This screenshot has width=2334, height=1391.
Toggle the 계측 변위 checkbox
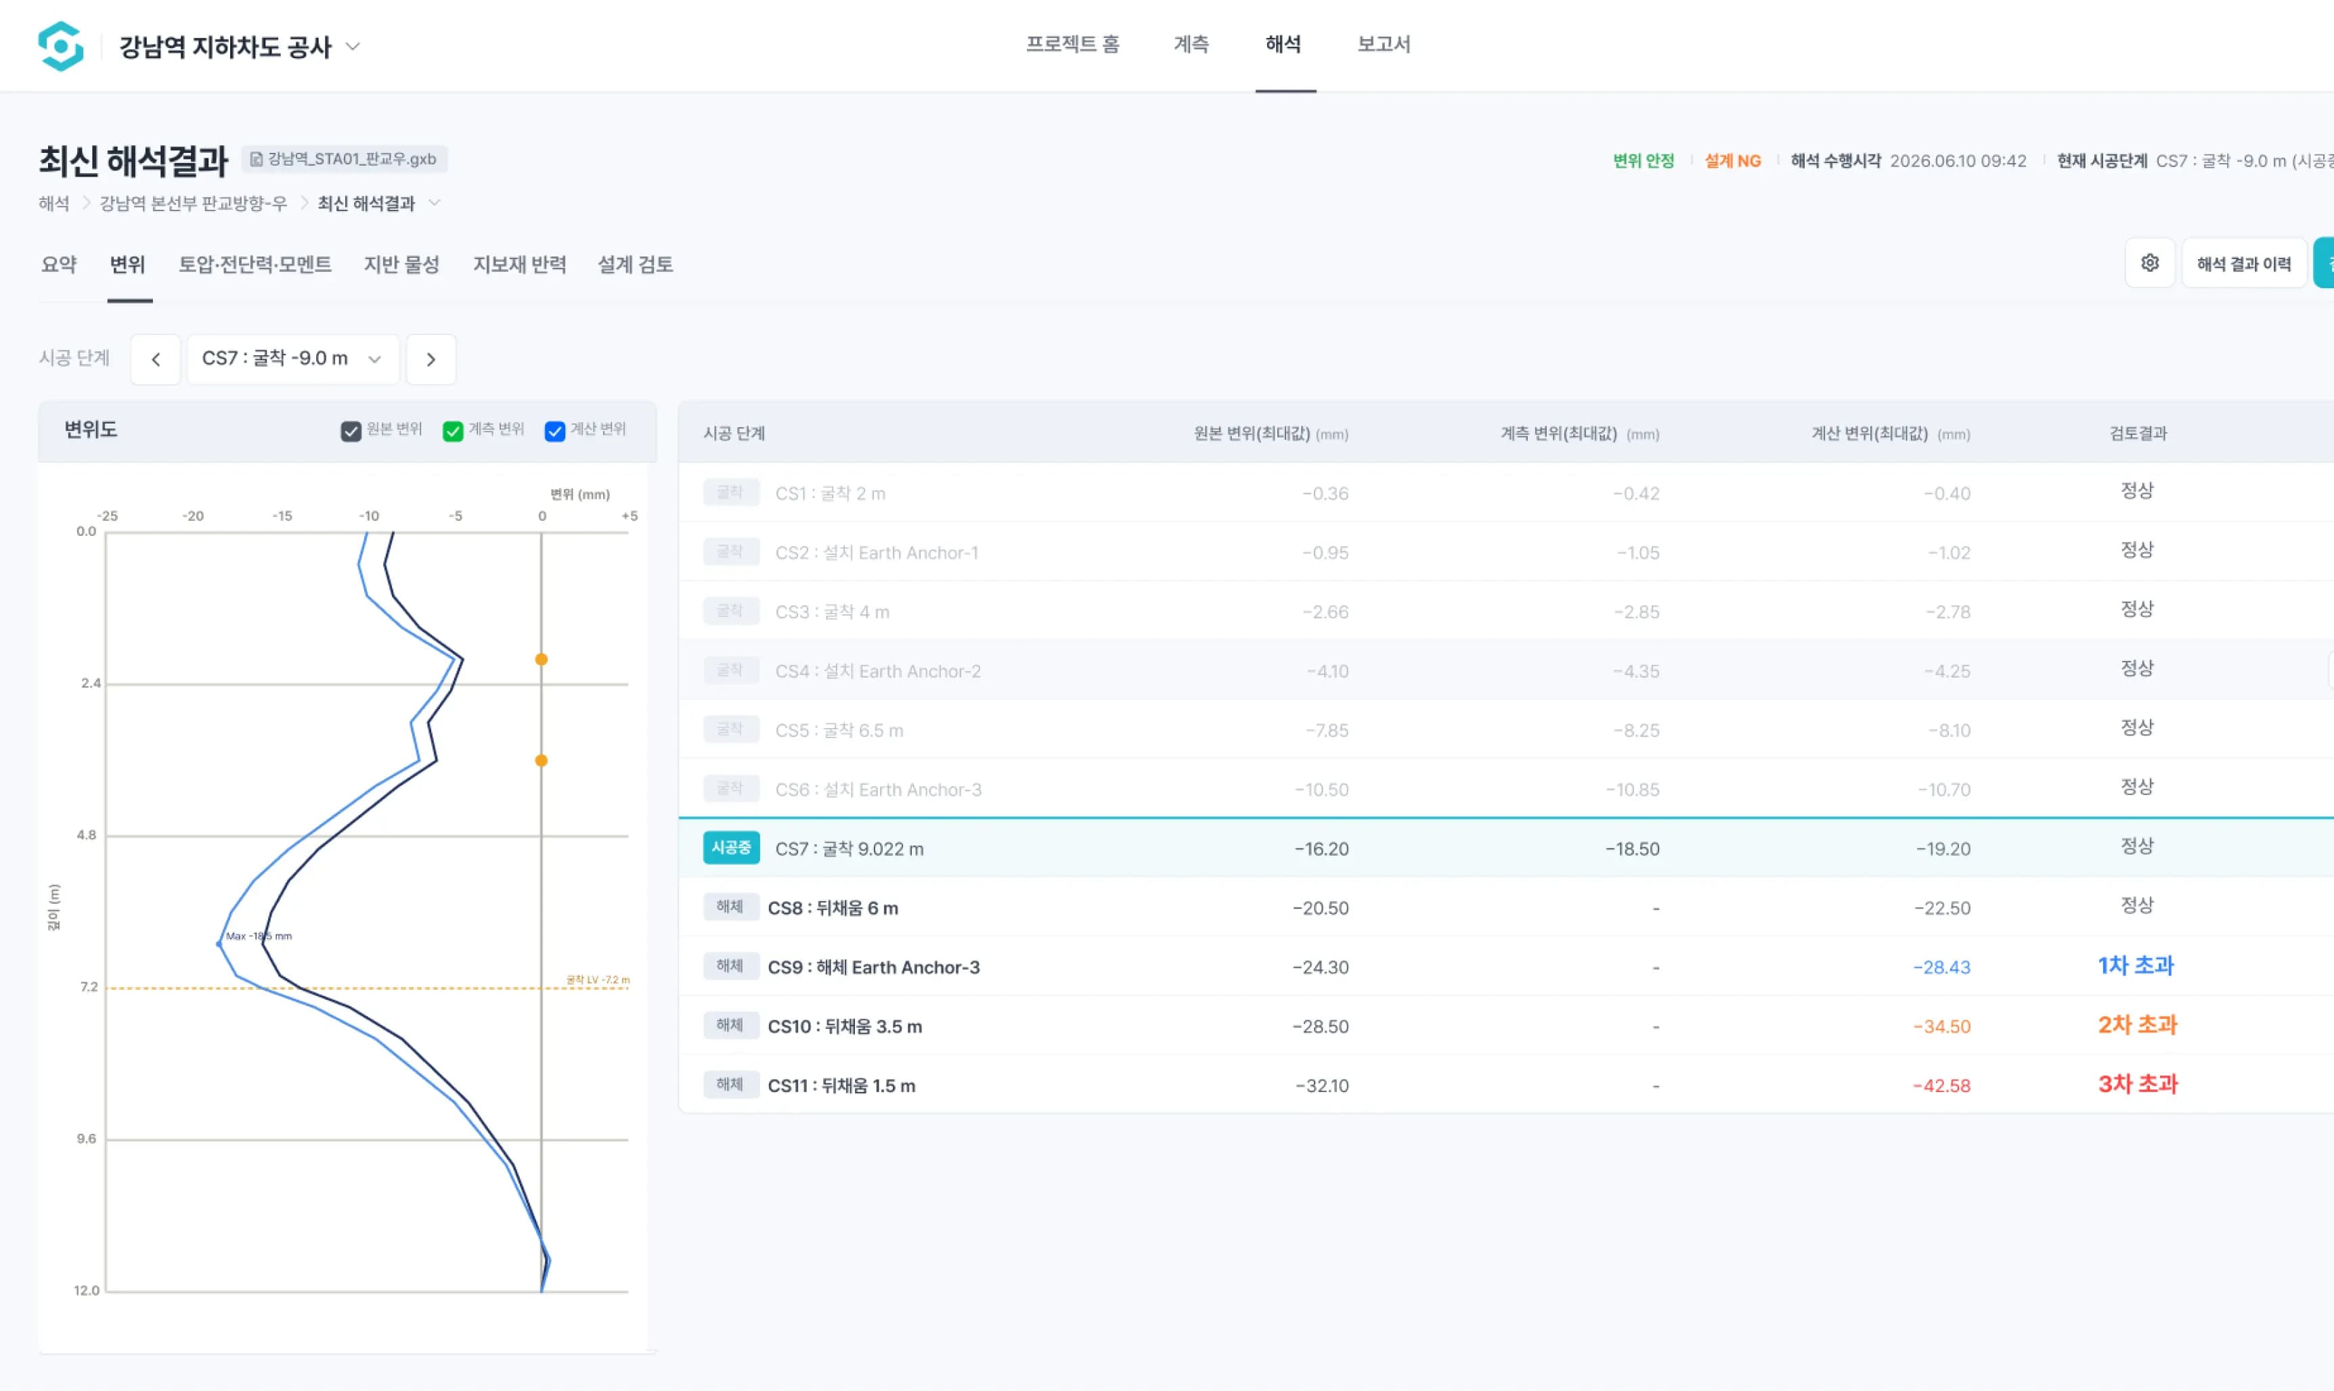click(453, 430)
